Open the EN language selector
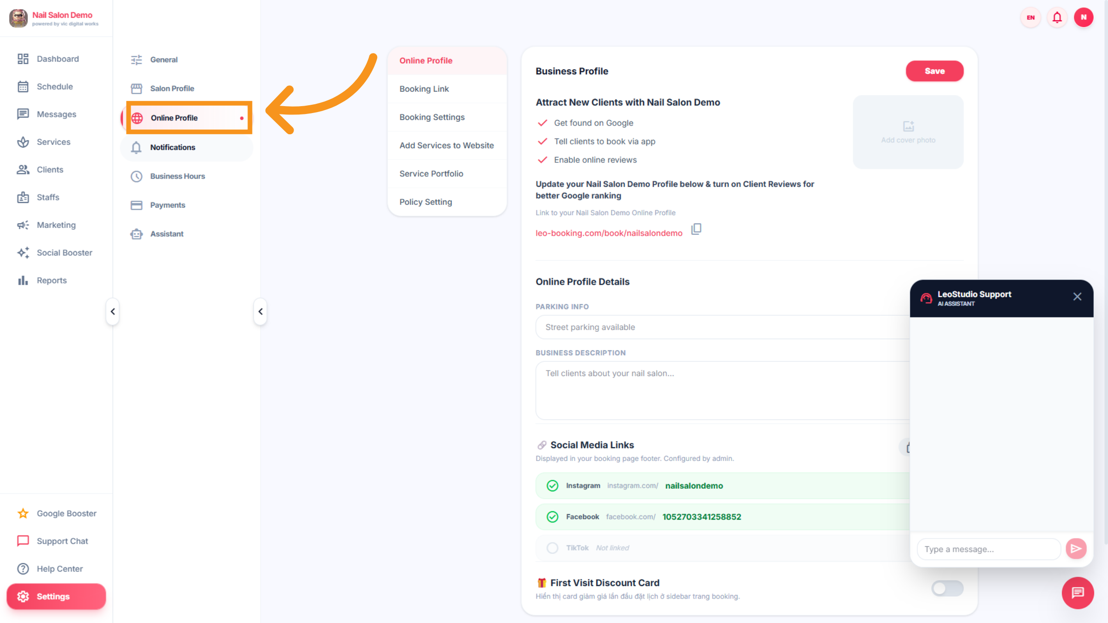Viewport: 1108px width, 623px height. pyautogui.click(x=1030, y=18)
